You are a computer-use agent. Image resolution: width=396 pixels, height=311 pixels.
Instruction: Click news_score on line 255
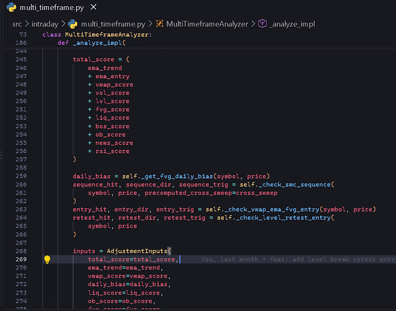tap(114, 143)
